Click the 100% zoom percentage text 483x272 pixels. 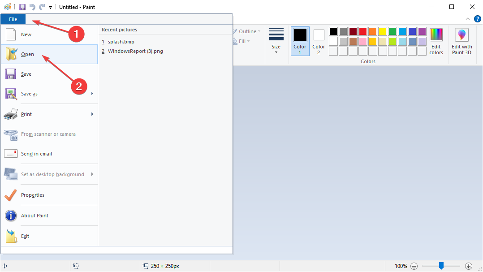click(x=401, y=266)
